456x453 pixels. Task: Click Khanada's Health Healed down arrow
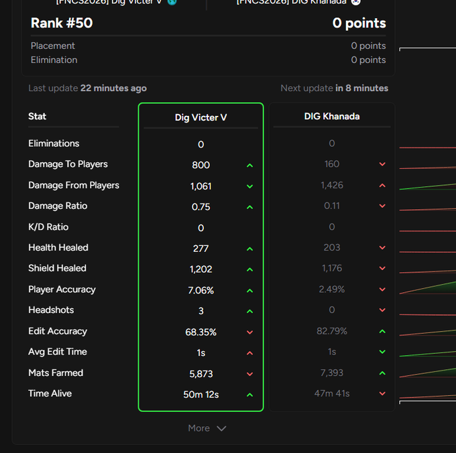click(x=382, y=247)
